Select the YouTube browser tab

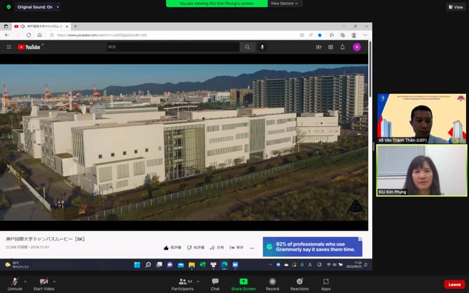point(41,26)
